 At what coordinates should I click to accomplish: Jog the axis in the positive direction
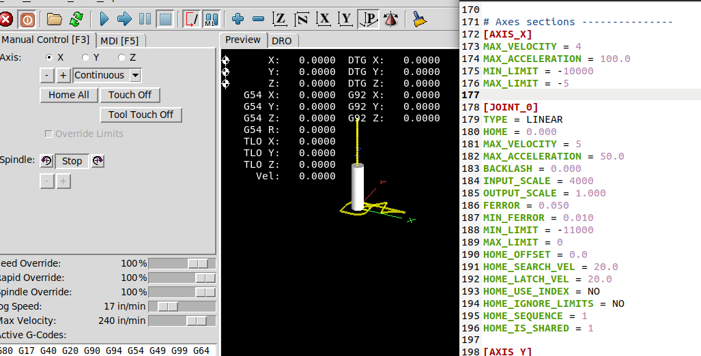pos(63,76)
